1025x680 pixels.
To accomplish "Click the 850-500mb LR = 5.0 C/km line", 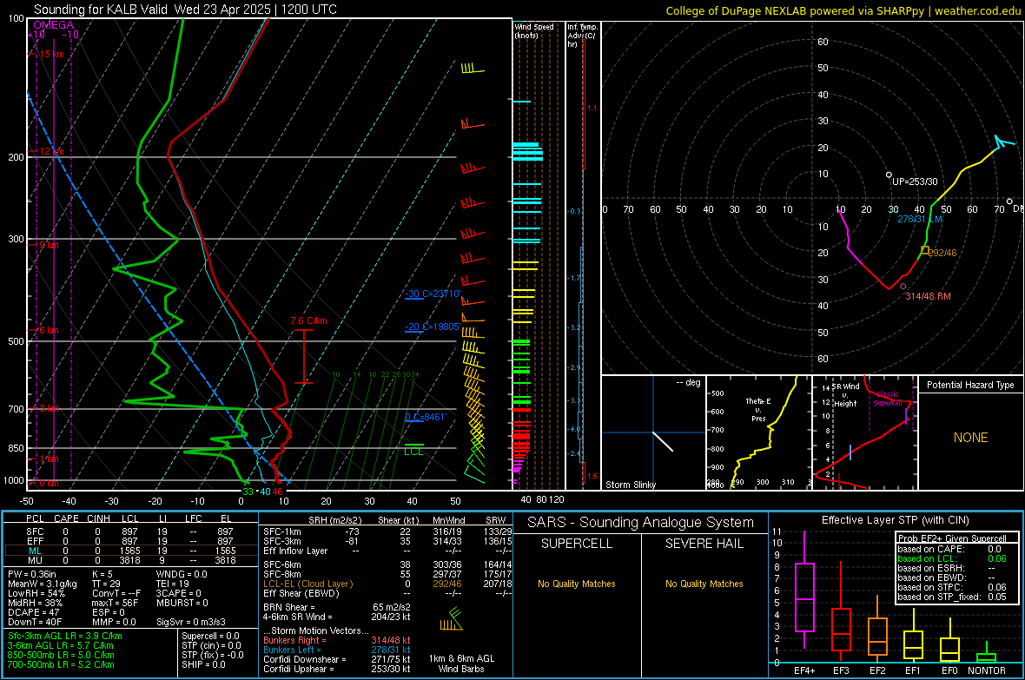I will coord(61,655).
